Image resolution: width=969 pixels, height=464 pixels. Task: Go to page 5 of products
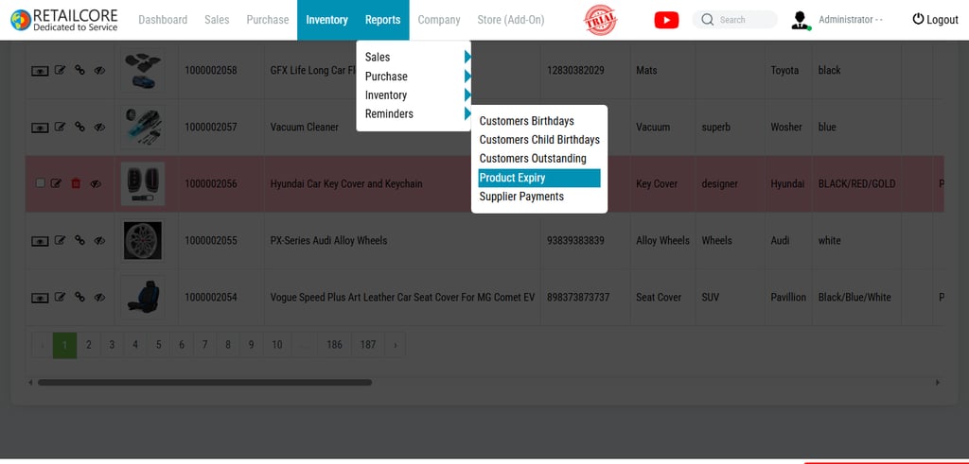[x=158, y=345]
